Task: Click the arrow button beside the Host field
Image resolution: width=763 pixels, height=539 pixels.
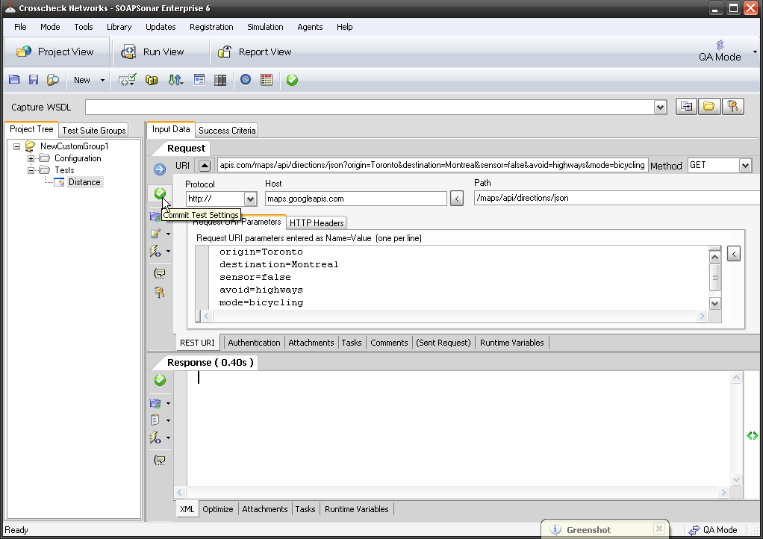Action: (x=456, y=199)
